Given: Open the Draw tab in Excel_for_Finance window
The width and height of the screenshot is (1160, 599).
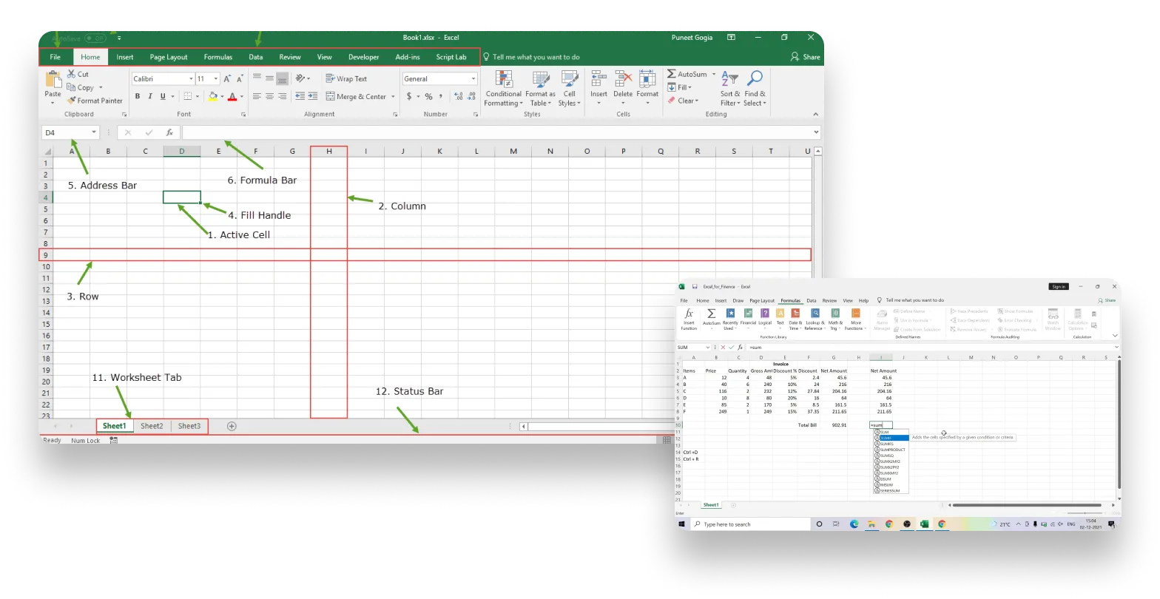Looking at the screenshot, I should [738, 300].
